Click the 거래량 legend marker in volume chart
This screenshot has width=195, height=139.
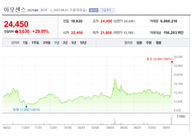click(178, 116)
